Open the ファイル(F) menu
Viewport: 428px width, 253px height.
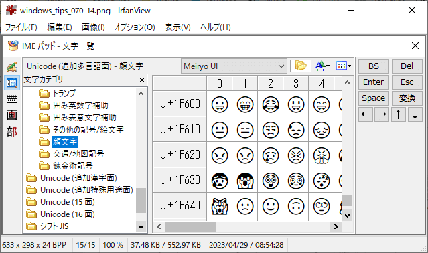tap(21, 27)
